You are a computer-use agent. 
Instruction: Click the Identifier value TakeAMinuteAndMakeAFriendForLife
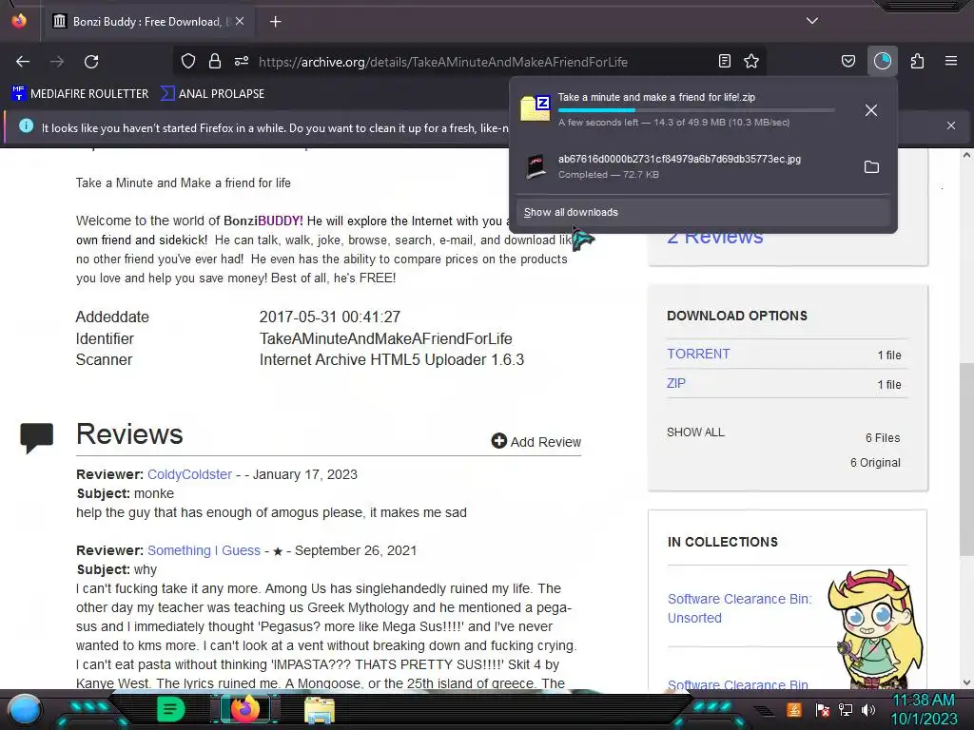386,339
